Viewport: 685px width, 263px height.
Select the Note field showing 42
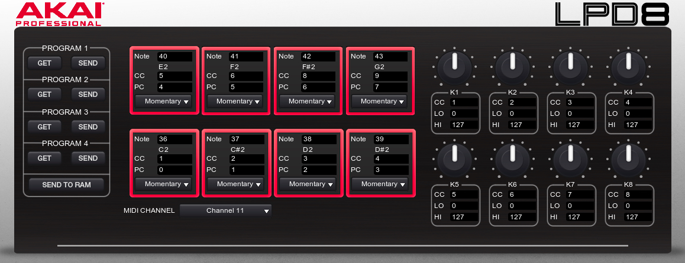[x=319, y=57]
